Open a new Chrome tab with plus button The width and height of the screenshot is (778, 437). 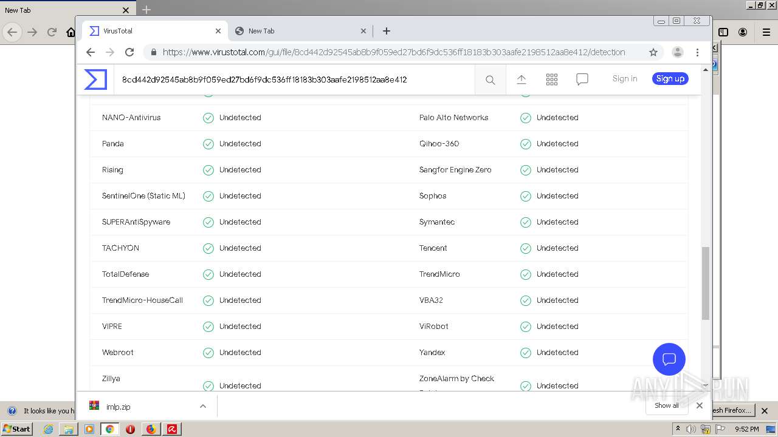click(x=387, y=31)
